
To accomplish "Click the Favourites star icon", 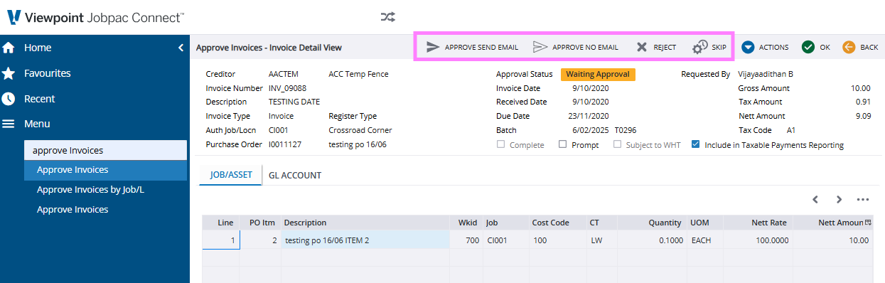I will pos(9,73).
